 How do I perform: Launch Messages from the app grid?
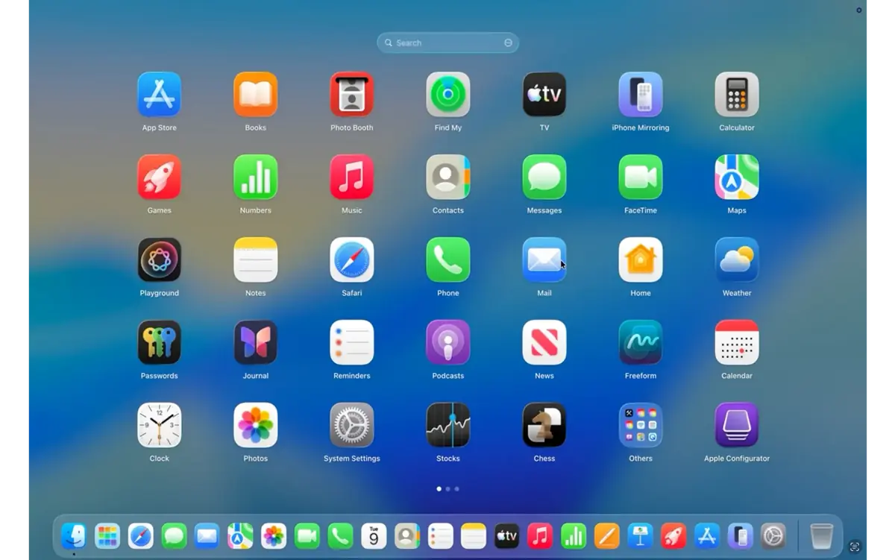point(544,177)
